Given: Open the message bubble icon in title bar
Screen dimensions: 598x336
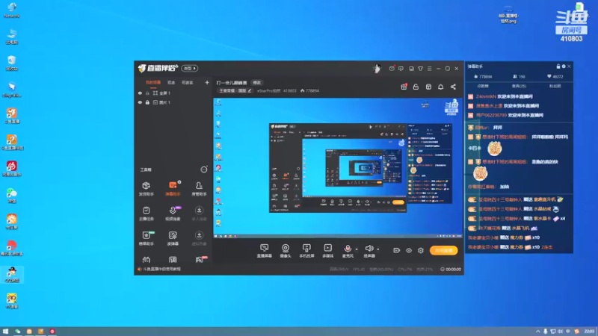Looking at the screenshot, I should 401,69.
